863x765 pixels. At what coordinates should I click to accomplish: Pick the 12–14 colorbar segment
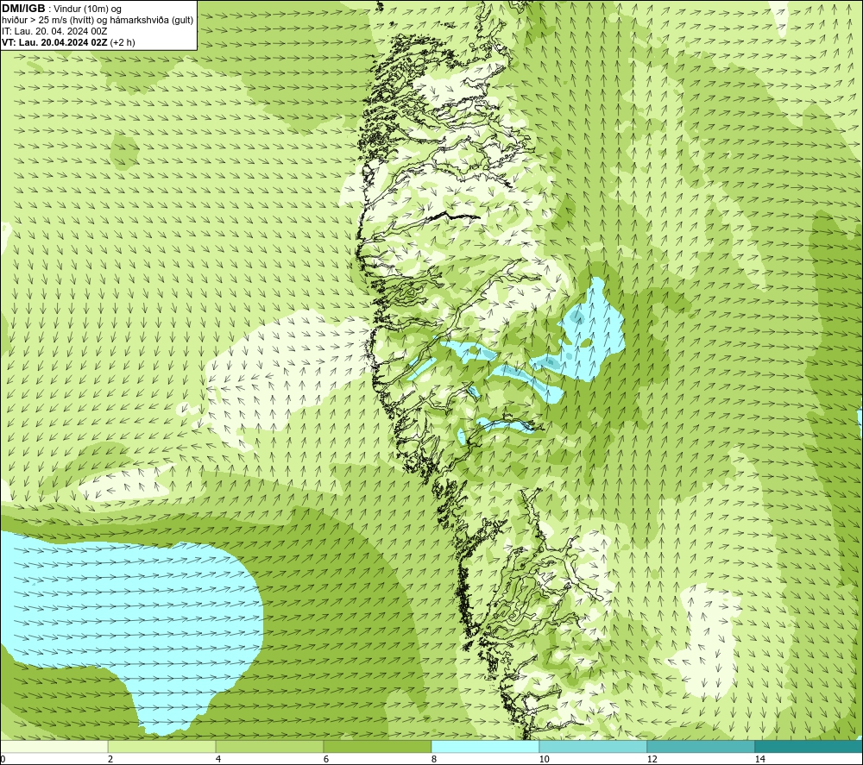701,746
